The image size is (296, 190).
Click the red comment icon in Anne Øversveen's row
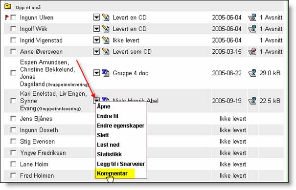(x=252, y=52)
